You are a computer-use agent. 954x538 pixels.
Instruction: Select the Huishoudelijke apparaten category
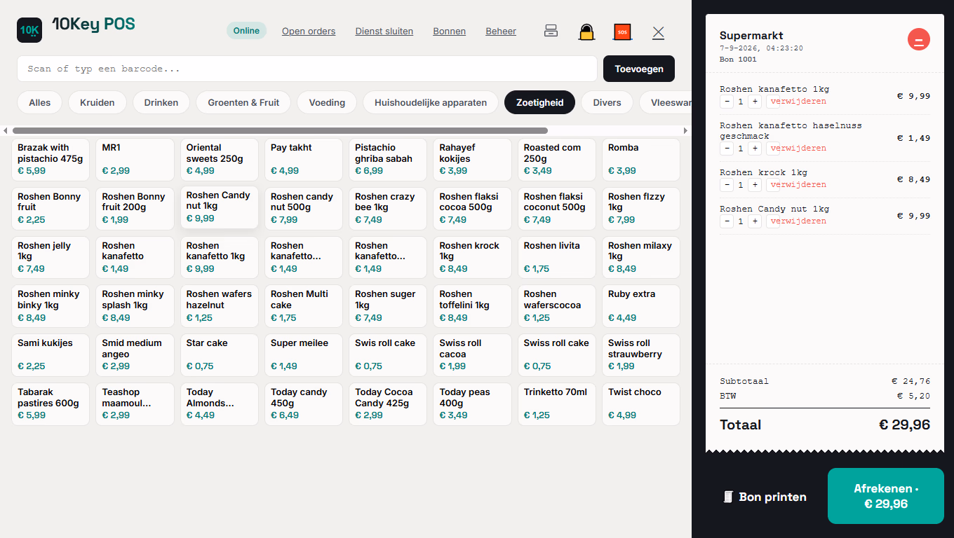tap(431, 102)
